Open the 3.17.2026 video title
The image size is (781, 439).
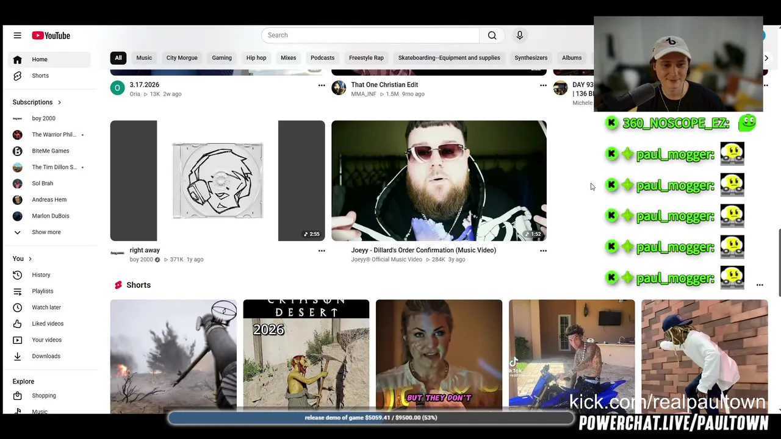point(144,85)
